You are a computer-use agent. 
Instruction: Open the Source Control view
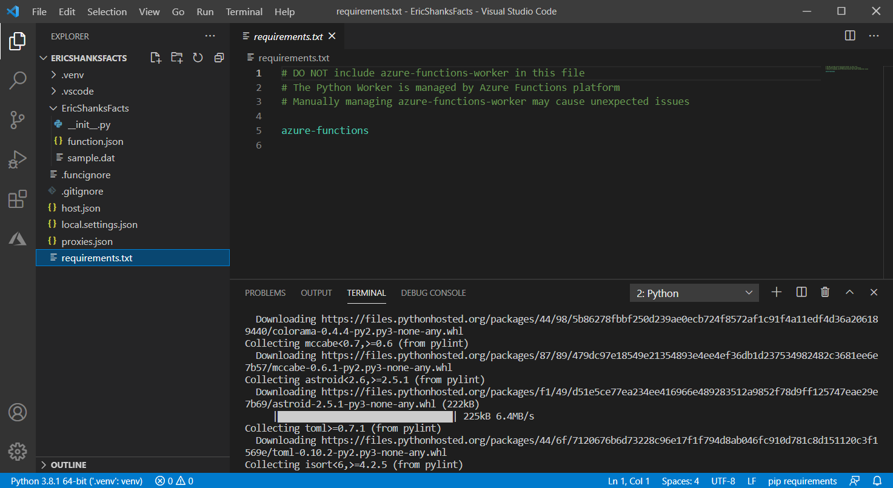(18, 120)
